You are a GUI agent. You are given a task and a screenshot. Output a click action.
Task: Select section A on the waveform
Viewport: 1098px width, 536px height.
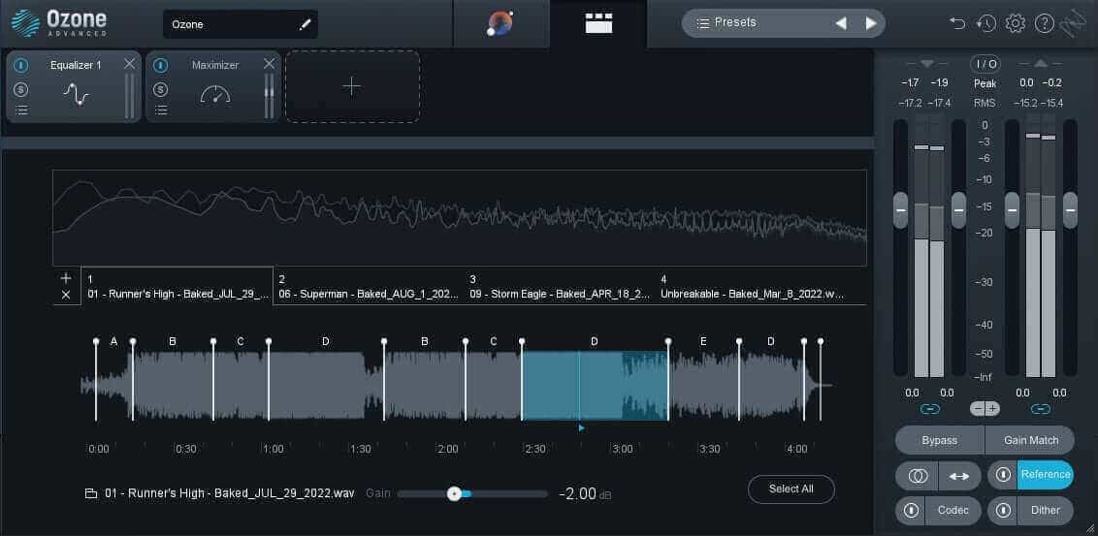[114, 341]
